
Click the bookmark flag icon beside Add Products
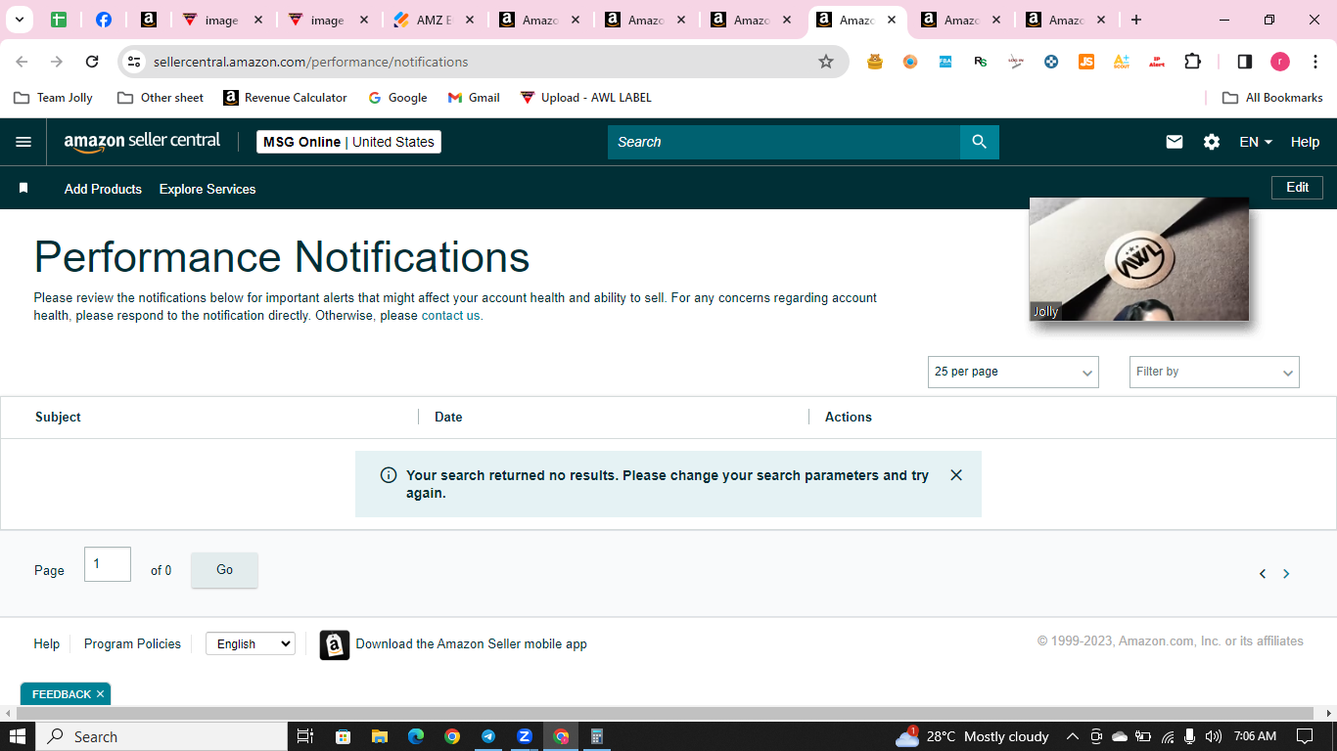pos(23,189)
